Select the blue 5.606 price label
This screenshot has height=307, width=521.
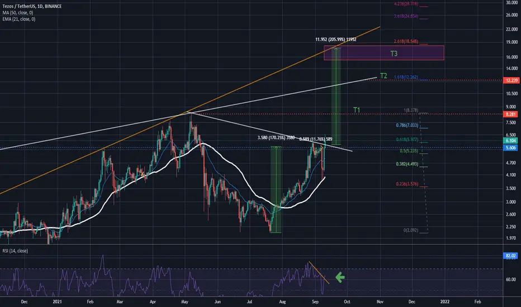511,148
